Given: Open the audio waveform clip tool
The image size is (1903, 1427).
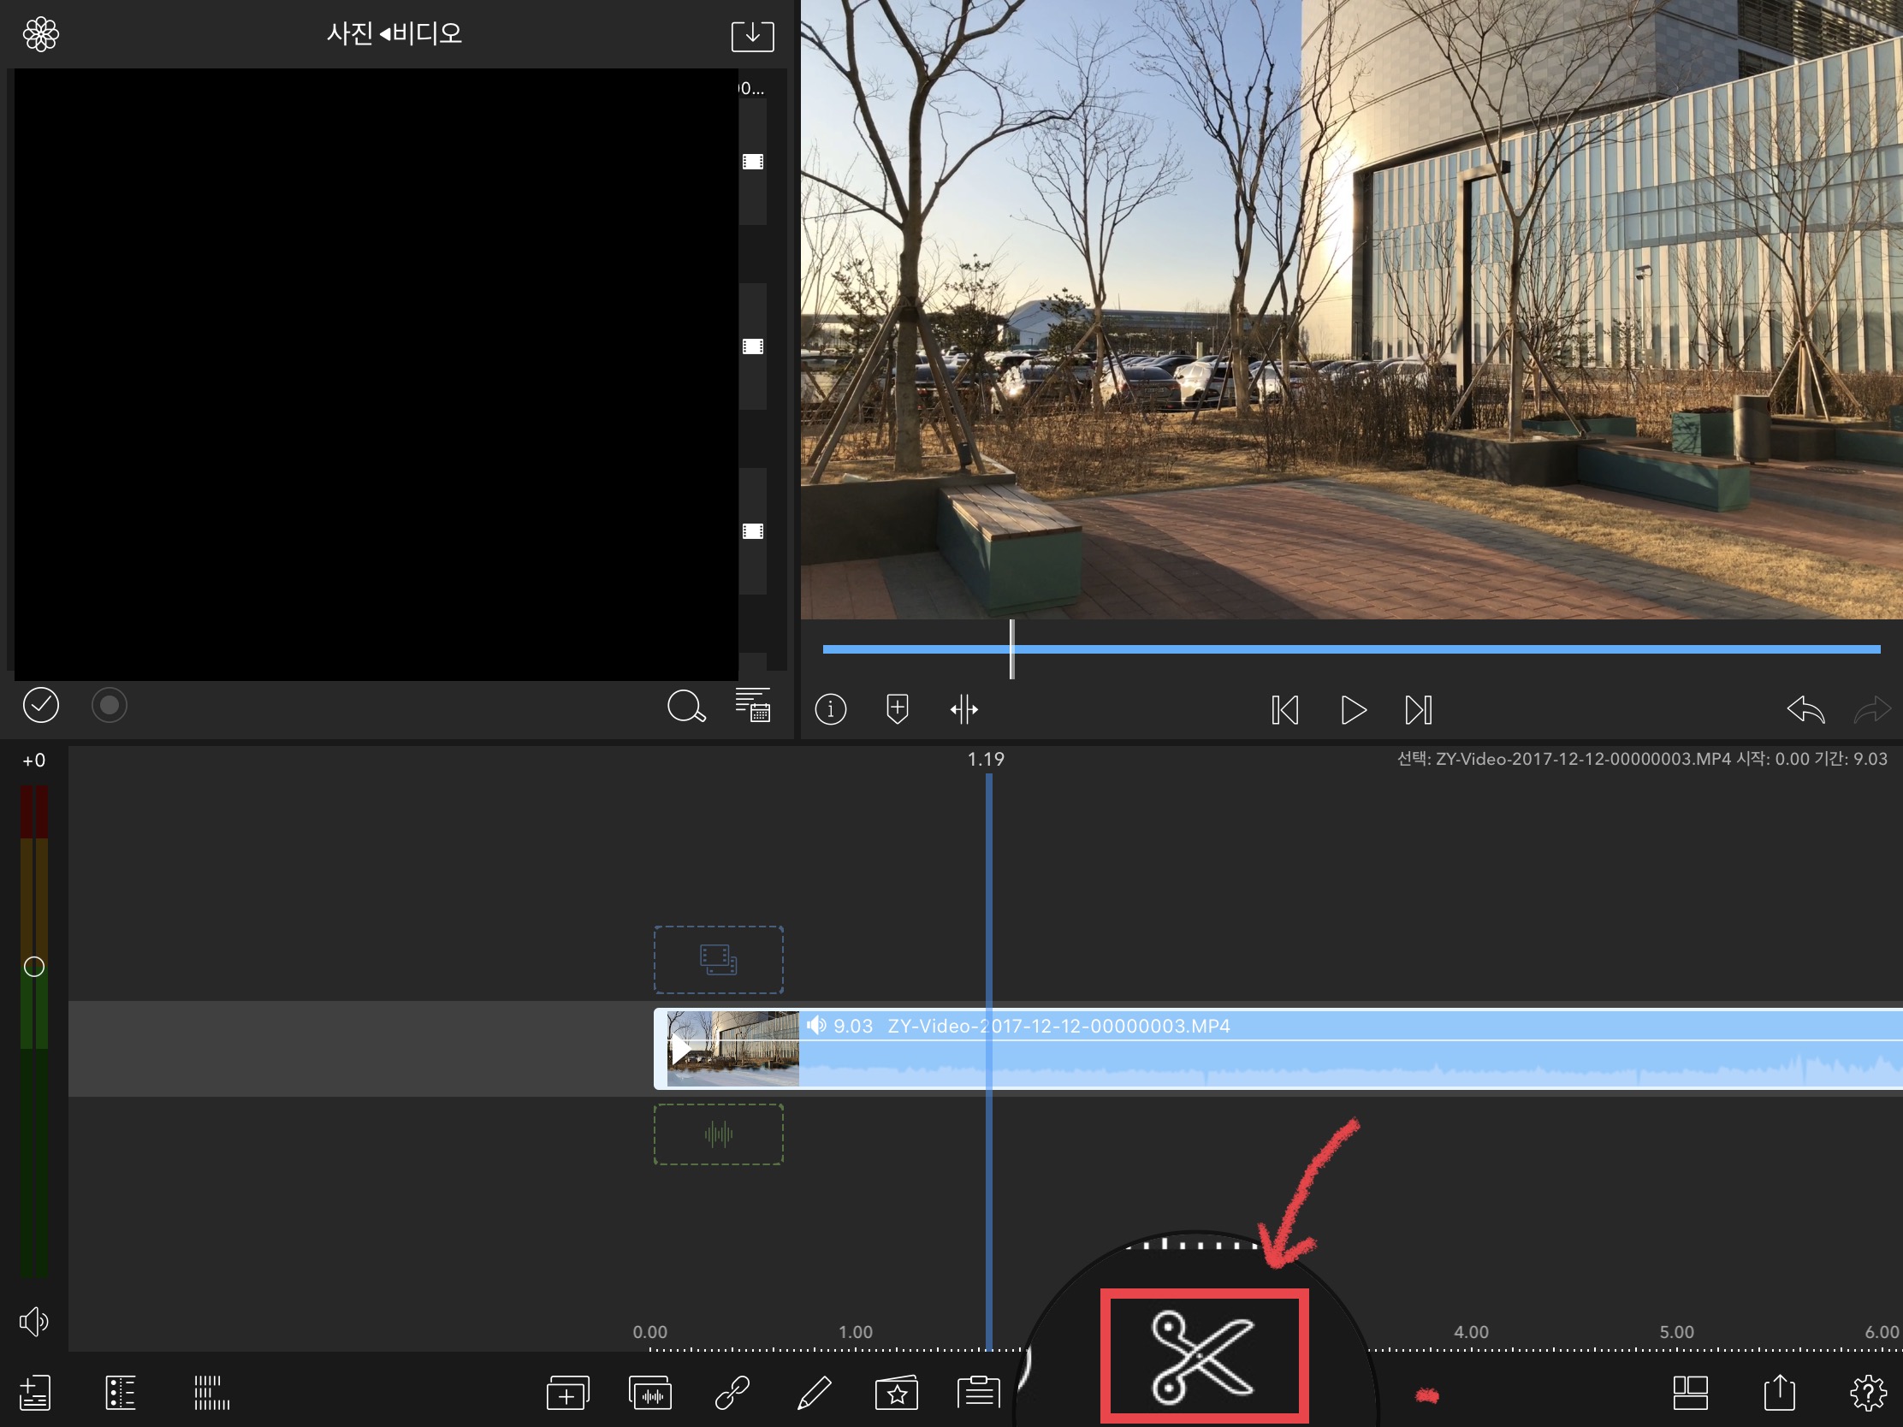Looking at the screenshot, I should [650, 1394].
